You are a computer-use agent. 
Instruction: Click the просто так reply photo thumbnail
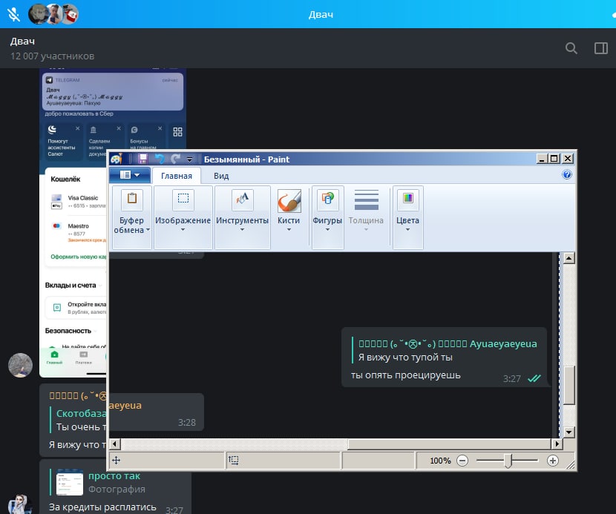70,482
